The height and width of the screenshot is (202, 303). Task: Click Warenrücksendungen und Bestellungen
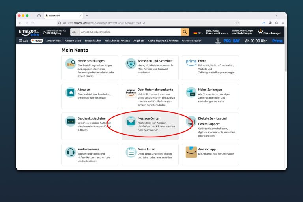click(242, 32)
